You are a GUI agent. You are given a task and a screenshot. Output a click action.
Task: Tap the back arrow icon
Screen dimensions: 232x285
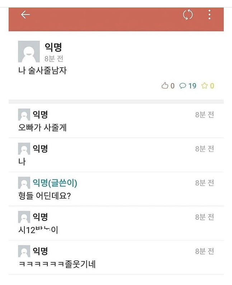pyautogui.click(x=25, y=15)
